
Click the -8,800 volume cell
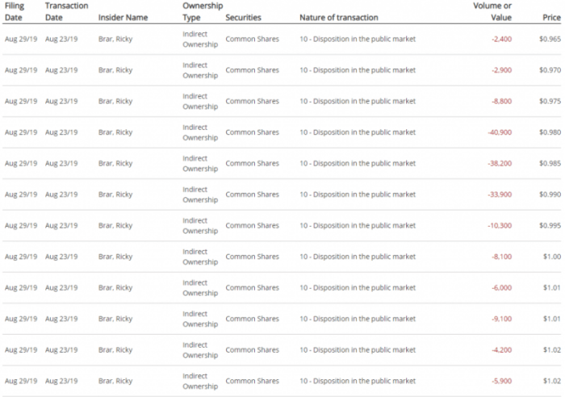coord(501,101)
